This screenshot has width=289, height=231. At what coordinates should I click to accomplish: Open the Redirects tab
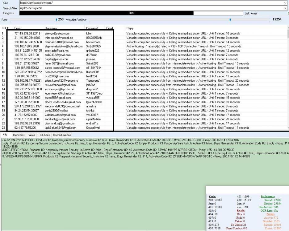(19, 135)
